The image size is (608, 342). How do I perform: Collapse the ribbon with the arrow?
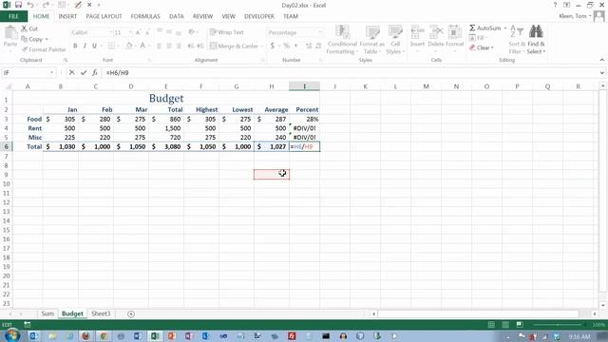(601, 60)
